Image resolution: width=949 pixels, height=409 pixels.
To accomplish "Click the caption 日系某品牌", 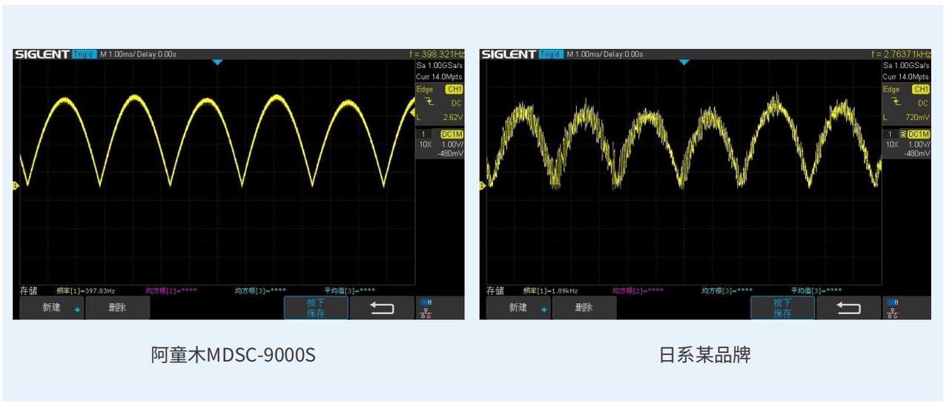I will point(705,355).
